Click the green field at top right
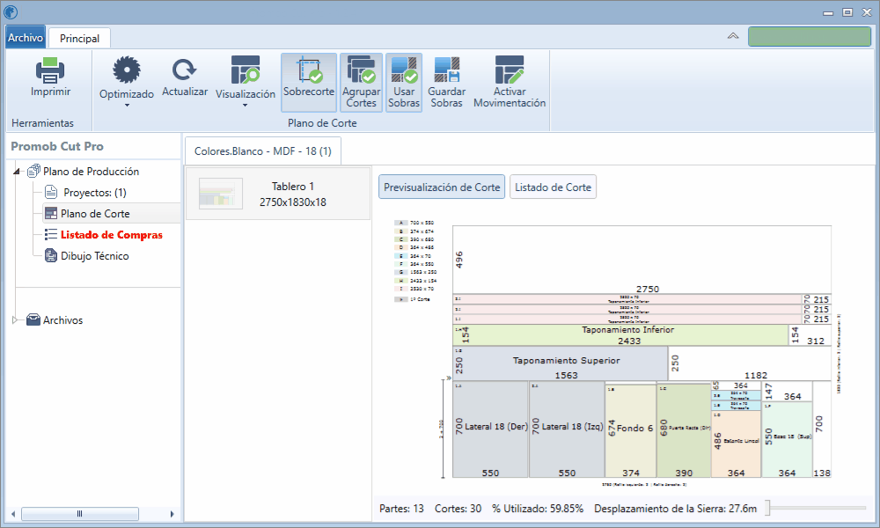This screenshot has height=528, width=880. point(810,36)
